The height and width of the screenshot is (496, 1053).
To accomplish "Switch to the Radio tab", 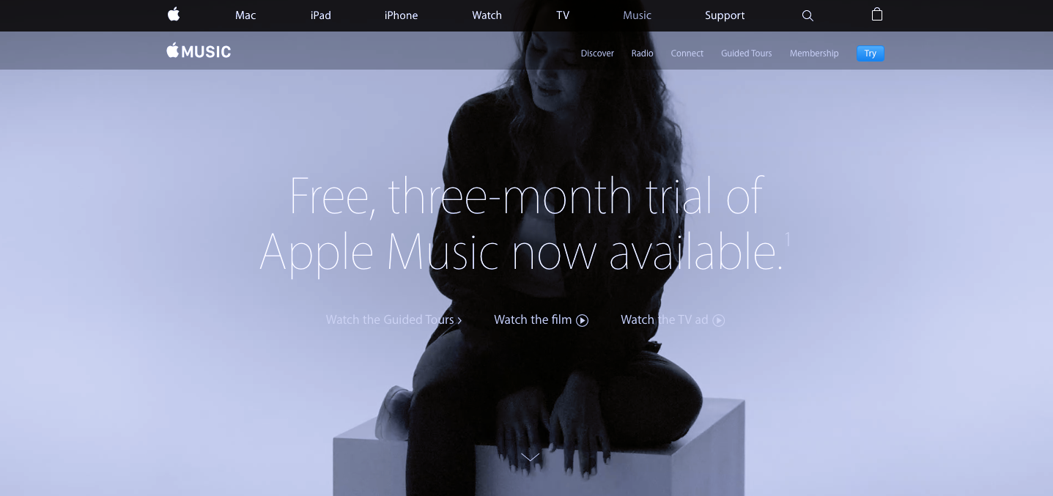I will (643, 53).
